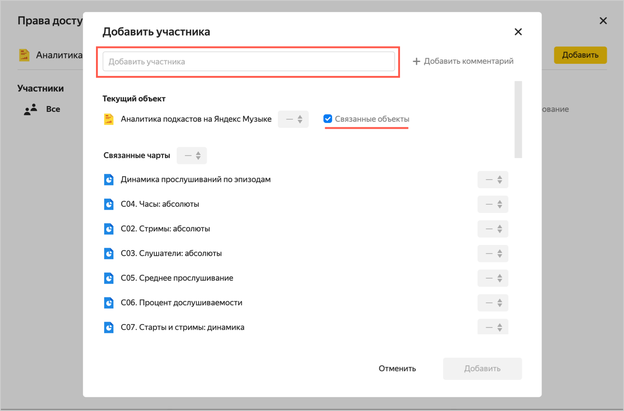Click the dialog's vertical scrollbar
Viewport: 624px width, 411px height.
518,119
